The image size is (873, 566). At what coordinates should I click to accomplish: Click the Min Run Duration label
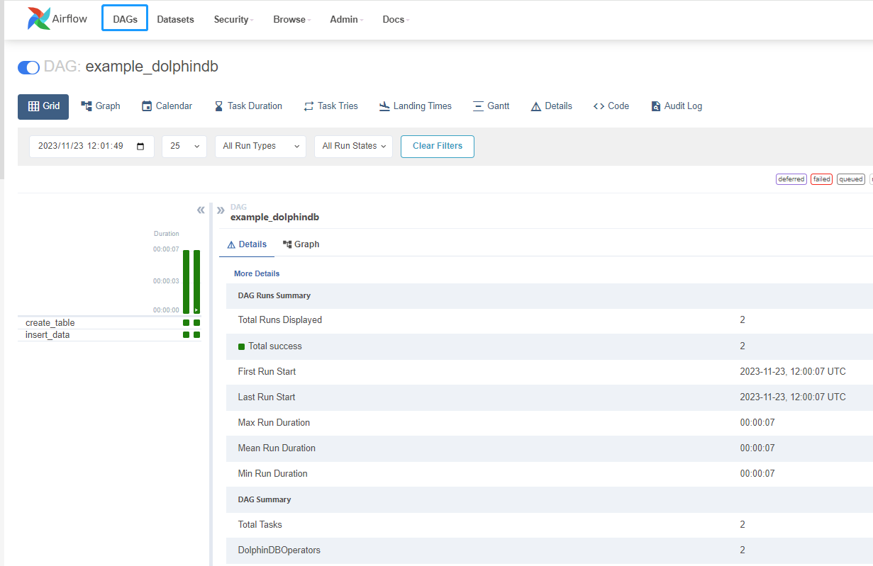[273, 474]
